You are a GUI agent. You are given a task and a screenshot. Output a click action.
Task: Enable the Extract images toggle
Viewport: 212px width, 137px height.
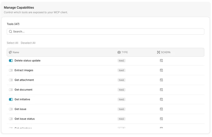click(x=11, y=70)
